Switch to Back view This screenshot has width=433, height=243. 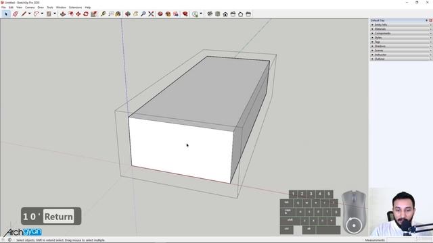click(x=241, y=13)
